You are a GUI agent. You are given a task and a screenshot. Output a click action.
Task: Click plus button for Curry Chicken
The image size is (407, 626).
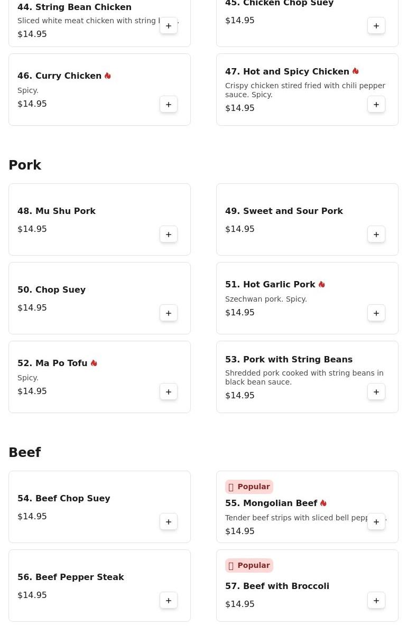tap(169, 105)
